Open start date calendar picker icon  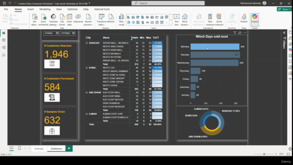(57, 33)
